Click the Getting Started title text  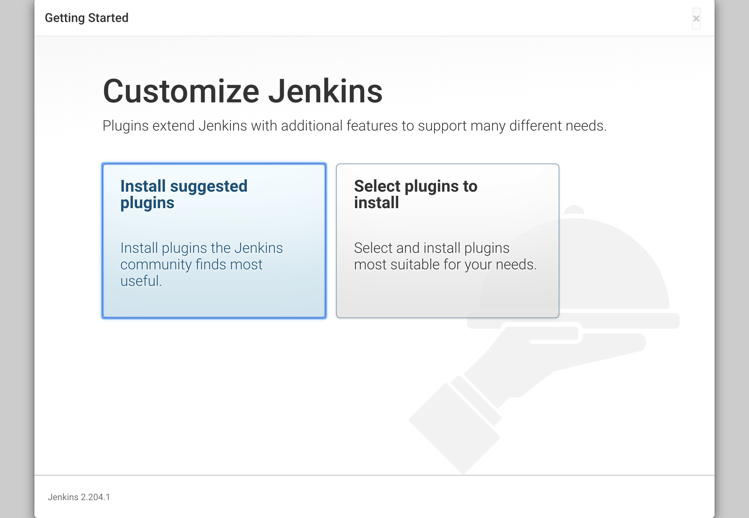[x=87, y=18]
